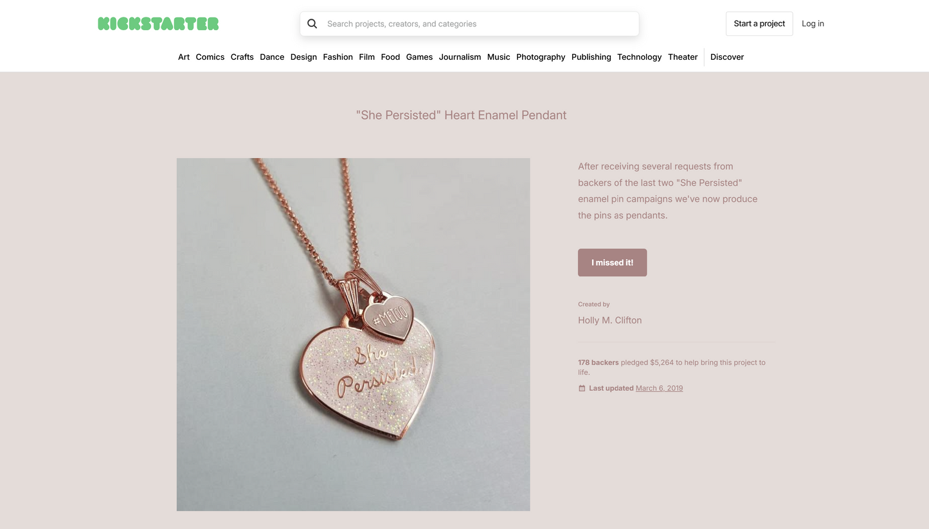This screenshot has width=929, height=529.
Task: Select the Fashion category
Action: [338, 57]
